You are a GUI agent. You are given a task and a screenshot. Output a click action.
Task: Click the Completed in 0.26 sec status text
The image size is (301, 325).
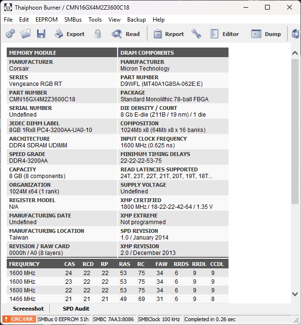(210, 319)
